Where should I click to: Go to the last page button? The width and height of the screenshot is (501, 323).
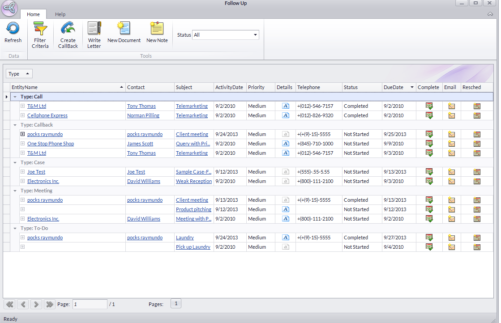50,304
